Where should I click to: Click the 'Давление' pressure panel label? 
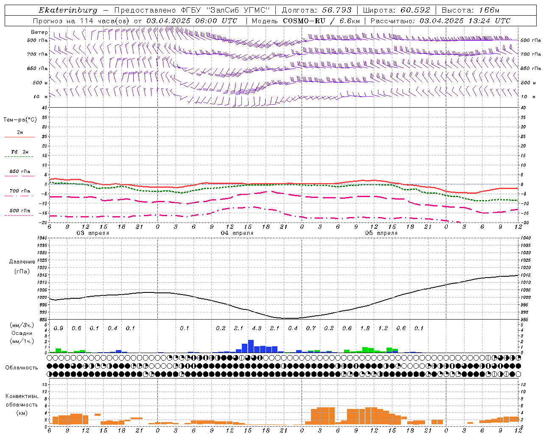(22, 262)
